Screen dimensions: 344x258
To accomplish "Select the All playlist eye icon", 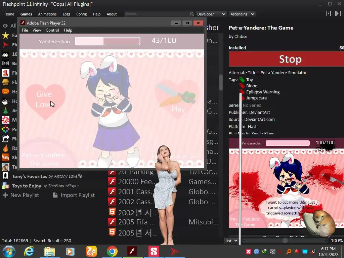I will point(5,26).
